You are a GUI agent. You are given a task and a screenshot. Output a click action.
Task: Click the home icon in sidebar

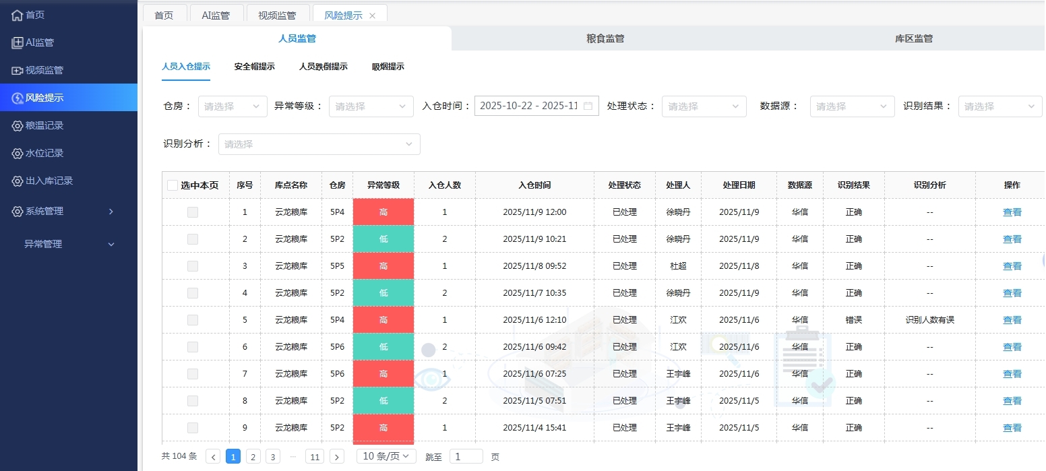coord(18,15)
